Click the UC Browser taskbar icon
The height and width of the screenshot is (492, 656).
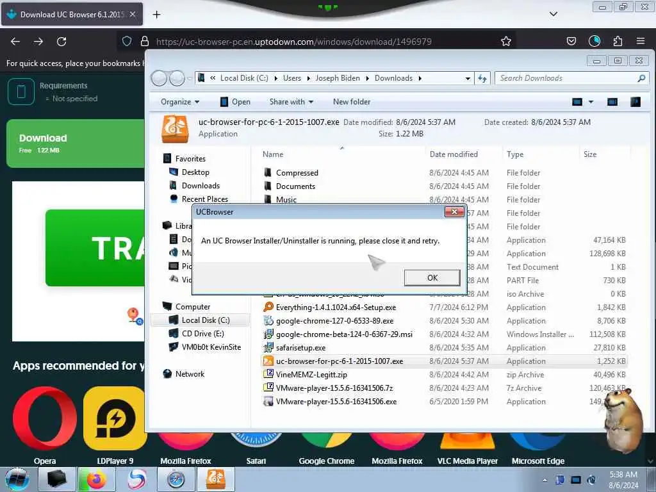[215, 479]
